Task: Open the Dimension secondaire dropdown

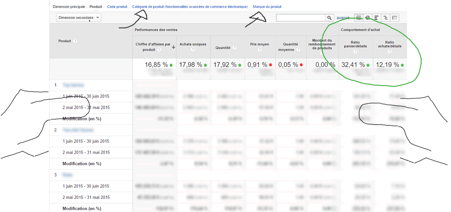Action: (x=79, y=18)
